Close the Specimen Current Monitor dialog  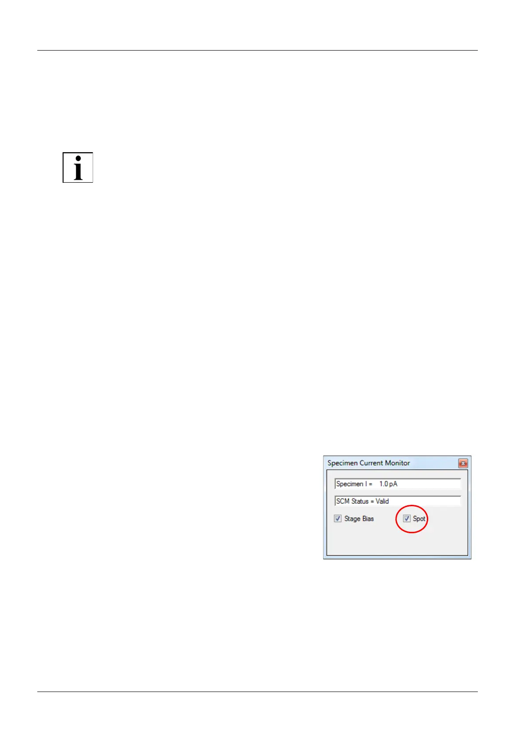click(463, 463)
